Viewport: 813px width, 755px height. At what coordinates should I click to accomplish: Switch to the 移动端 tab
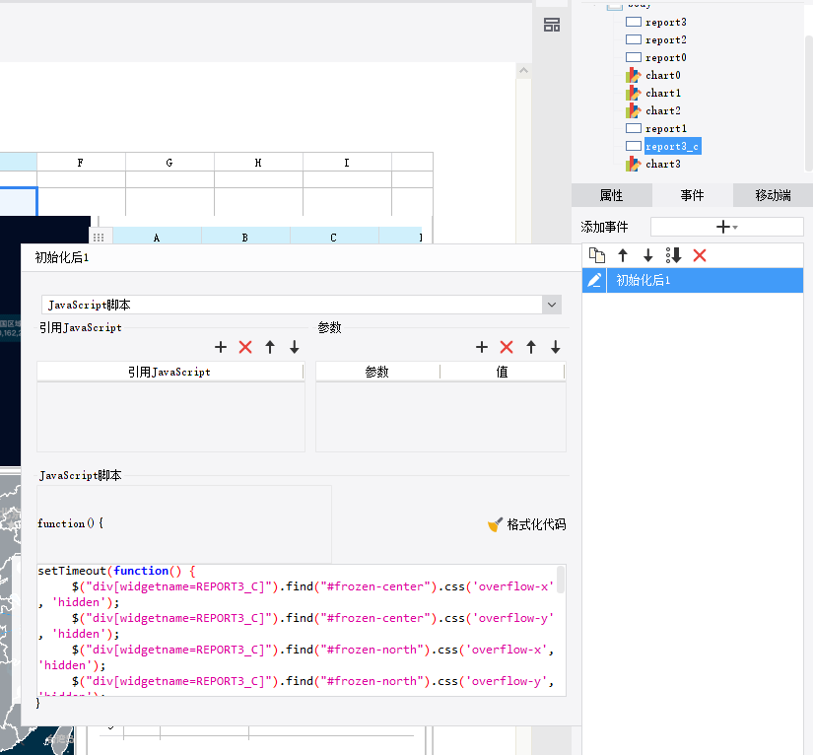(x=773, y=195)
